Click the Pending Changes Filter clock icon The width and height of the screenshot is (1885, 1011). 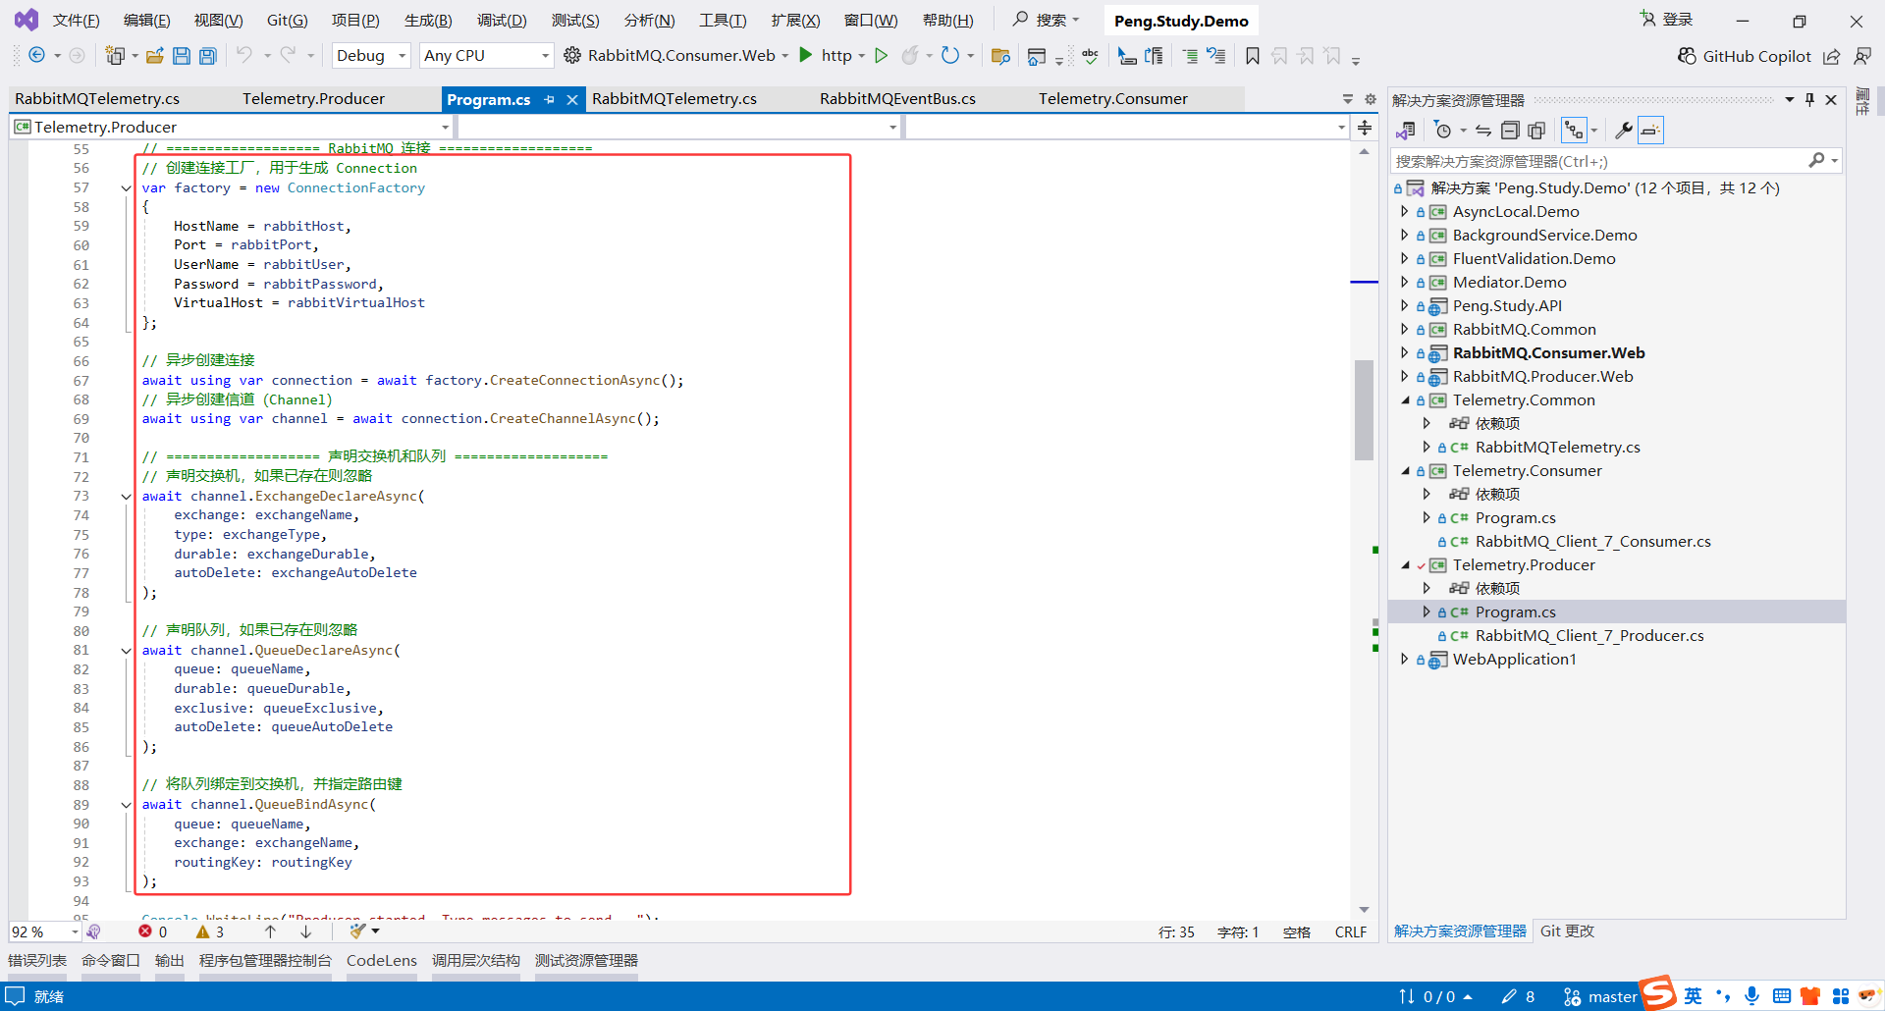[1442, 131]
